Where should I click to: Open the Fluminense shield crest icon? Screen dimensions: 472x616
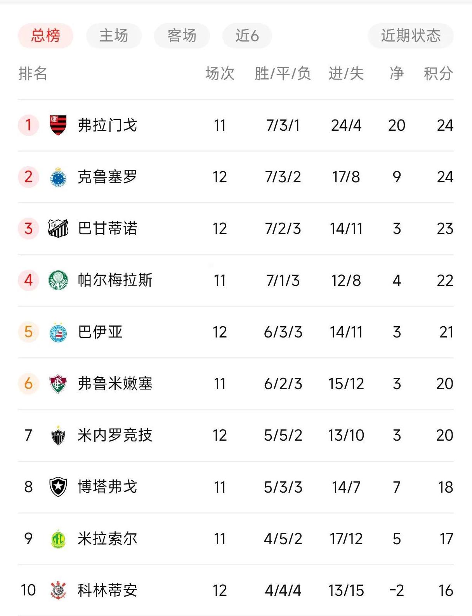58,384
